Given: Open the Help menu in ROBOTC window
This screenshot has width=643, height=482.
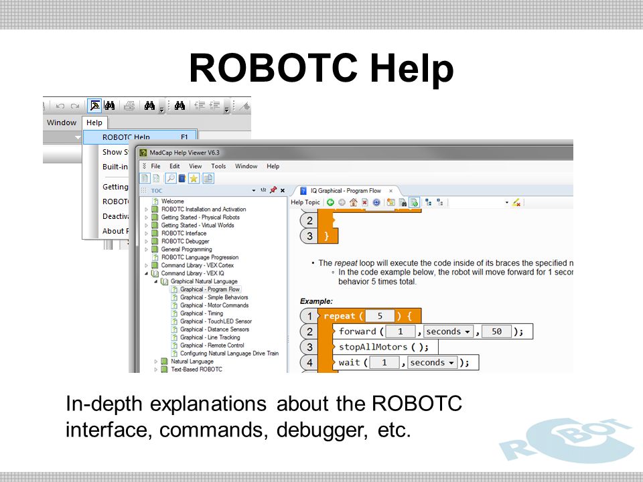Looking at the screenshot, I should point(94,123).
